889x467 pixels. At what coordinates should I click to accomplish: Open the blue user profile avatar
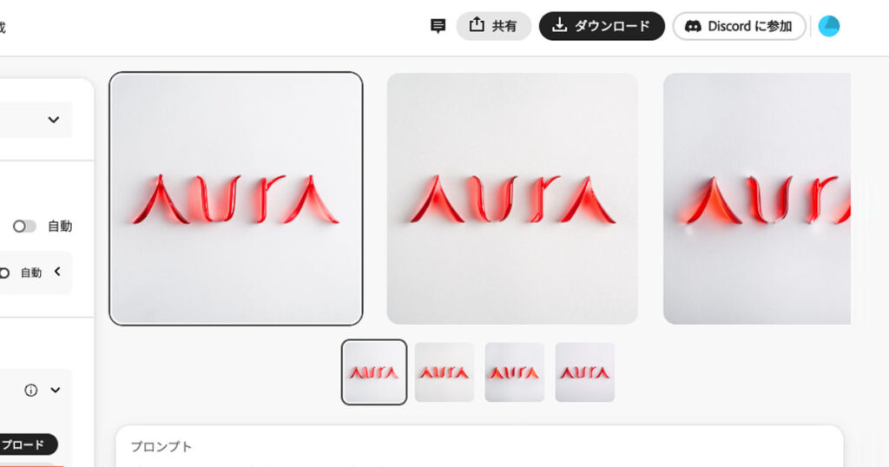coord(829,26)
